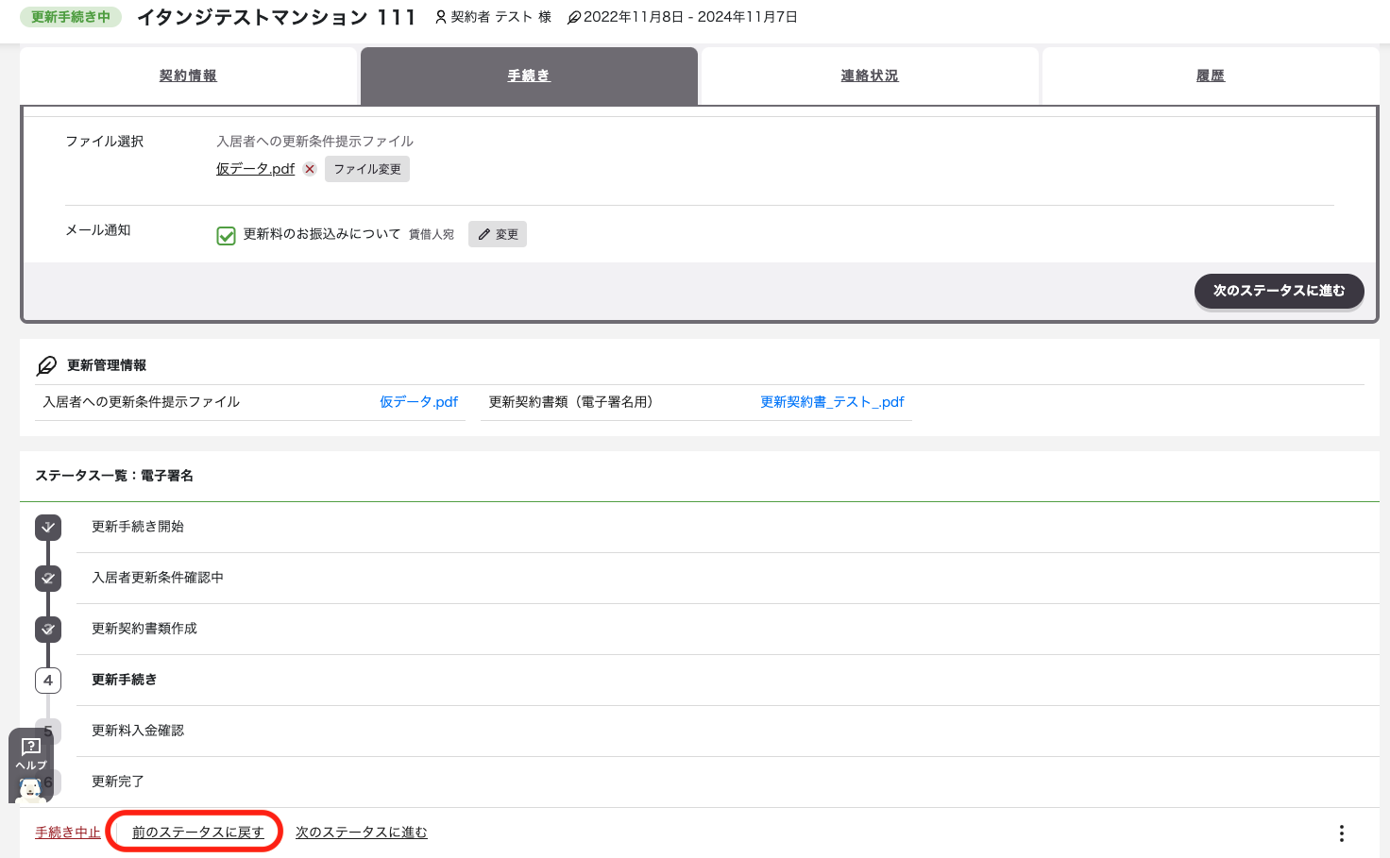Open 仮データ.pdf link in file selection
The height and width of the screenshot is (858, 1390).
[255, 169]
